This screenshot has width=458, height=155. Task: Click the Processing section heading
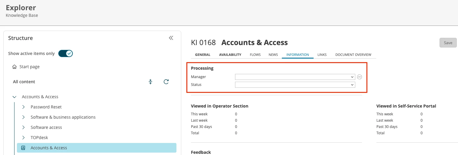pos(202,68)
